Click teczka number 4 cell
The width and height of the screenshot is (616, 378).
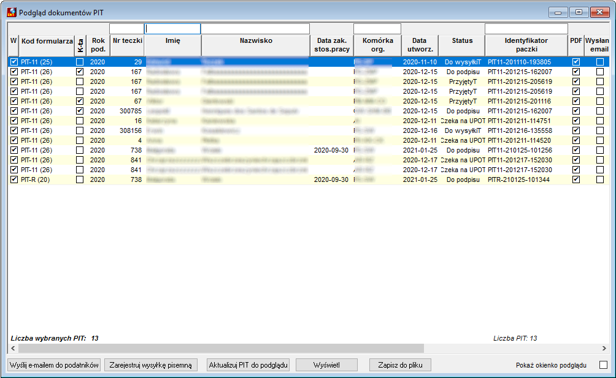[140, 140]
